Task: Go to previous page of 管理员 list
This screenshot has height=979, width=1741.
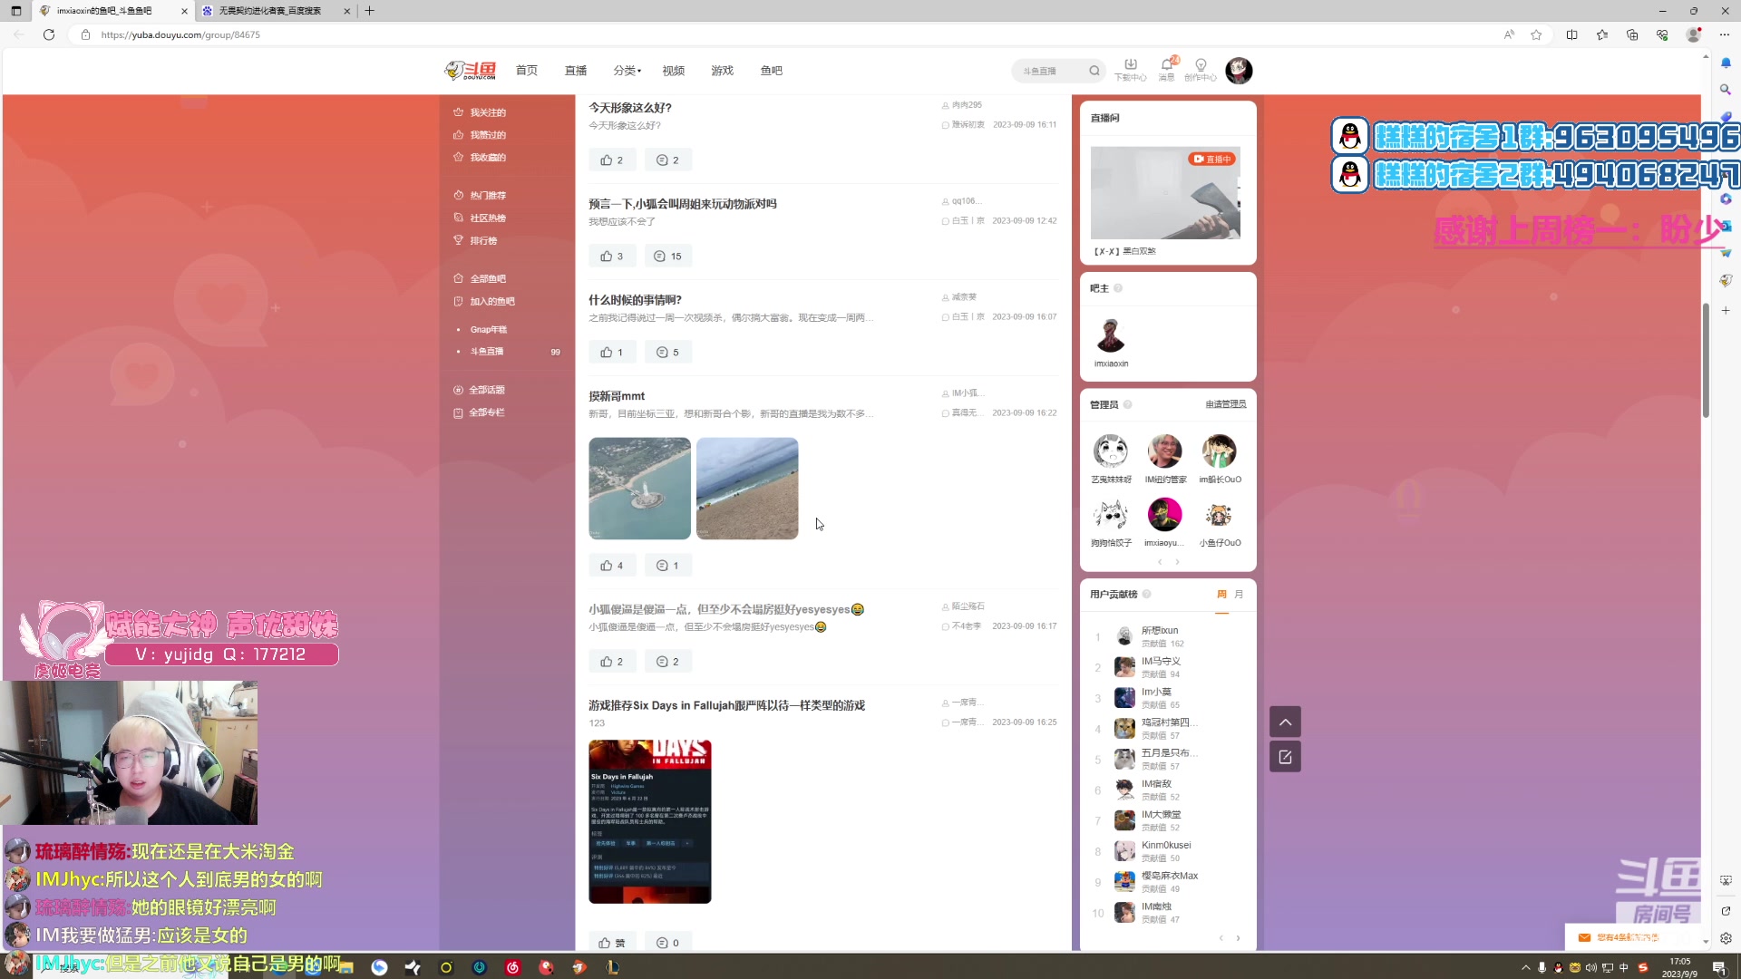Action: (1160, 562)
